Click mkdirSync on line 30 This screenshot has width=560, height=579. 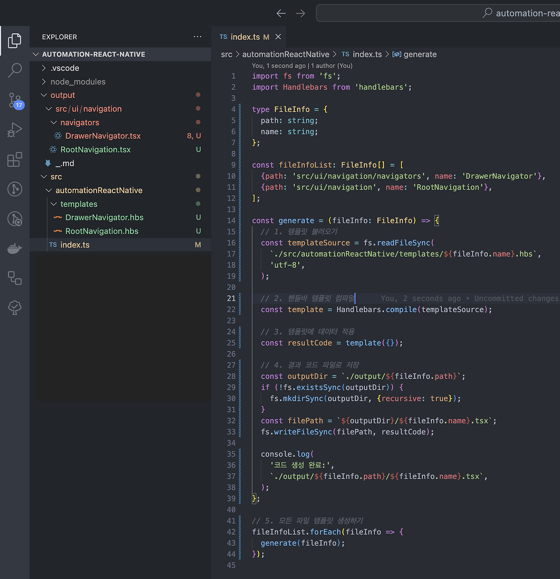point(303,399)
